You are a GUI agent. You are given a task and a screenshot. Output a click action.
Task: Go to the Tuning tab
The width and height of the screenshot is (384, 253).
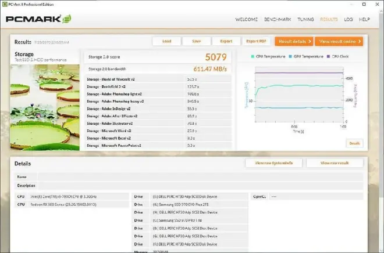pos(305,19)
